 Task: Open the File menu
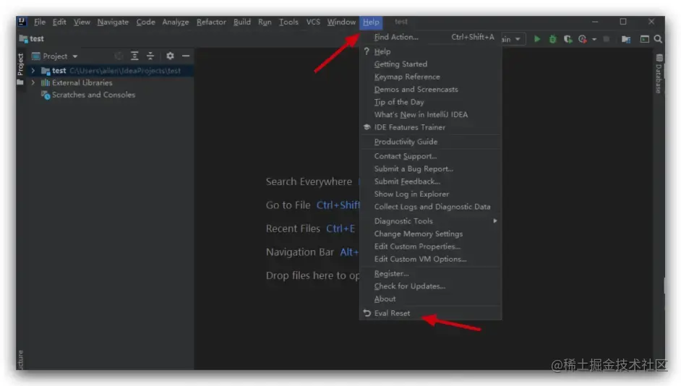click(x=40, y=22)
